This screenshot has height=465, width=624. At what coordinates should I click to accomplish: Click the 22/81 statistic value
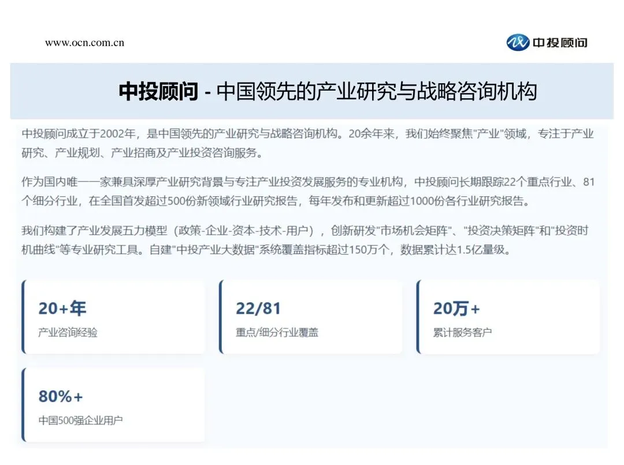(258, 308)
